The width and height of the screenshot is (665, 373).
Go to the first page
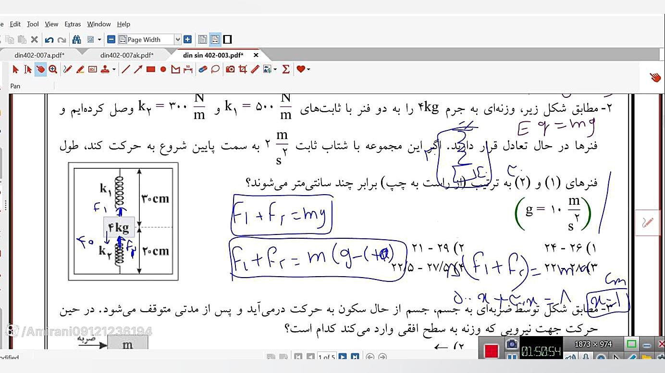point(298,357)
